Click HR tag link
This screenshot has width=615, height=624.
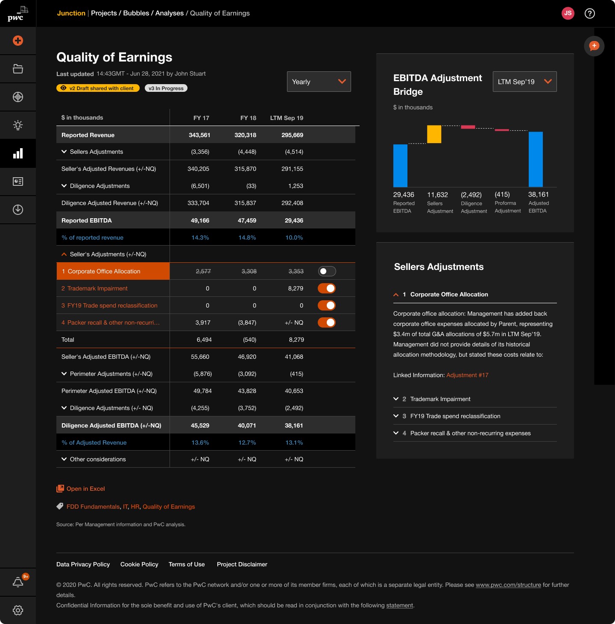[135, 507]
